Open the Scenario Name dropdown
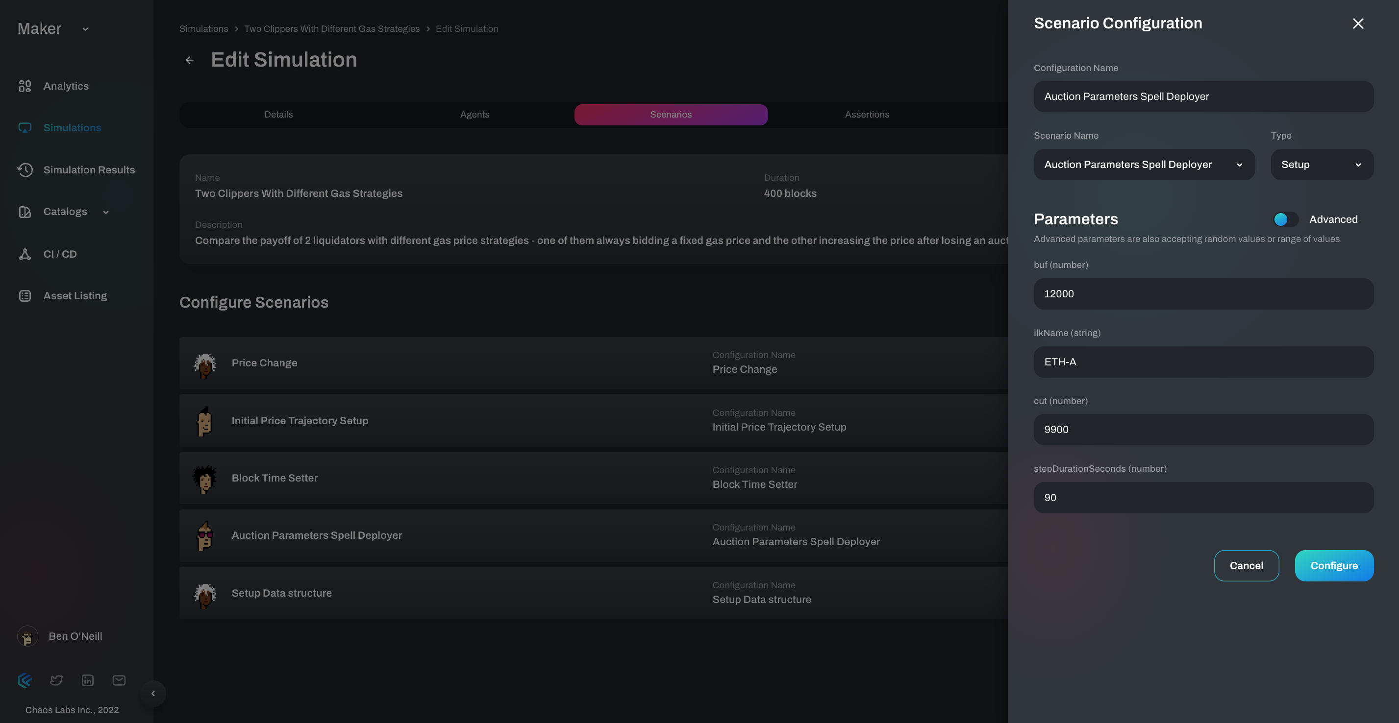This screenshot has width=1399, height=723. click(1144, 165)
